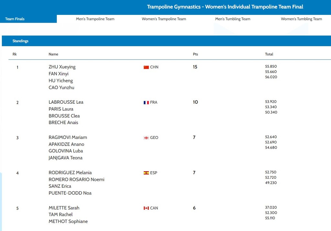331x231 pixels.
Task: Click the Name column header
Action: click(x=53, y=54)
